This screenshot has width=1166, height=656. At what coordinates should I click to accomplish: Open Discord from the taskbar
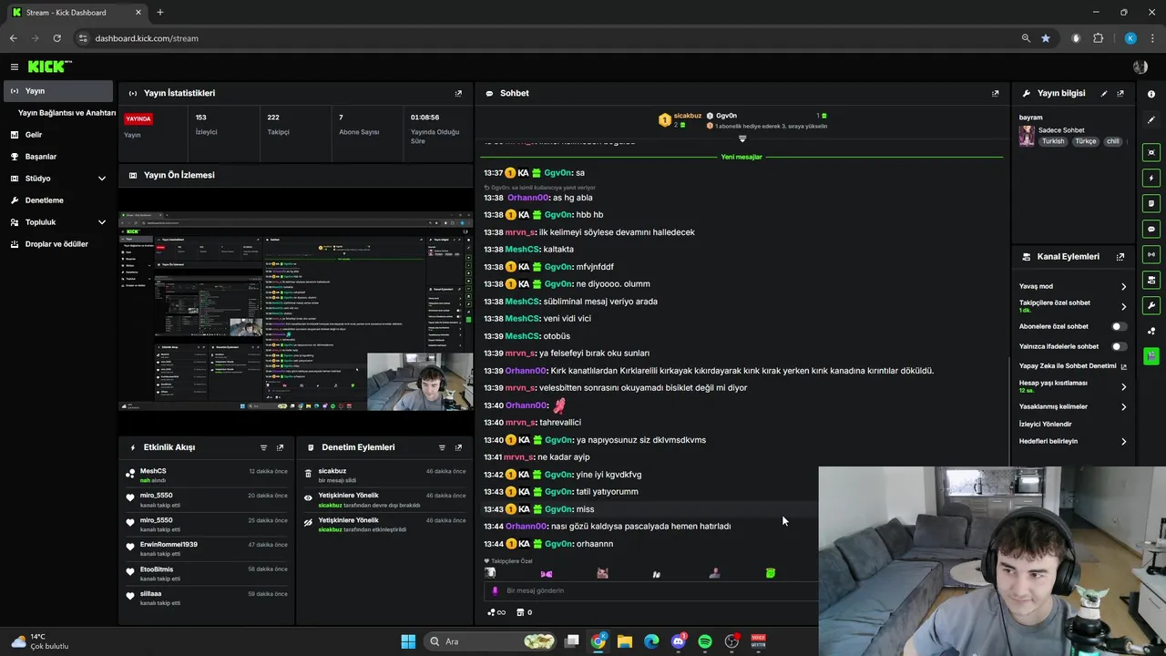678,641
